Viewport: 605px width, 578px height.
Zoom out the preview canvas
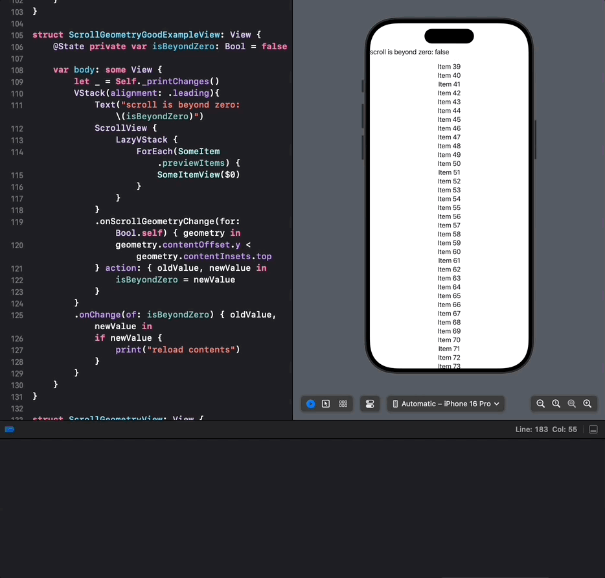point(541,404)
